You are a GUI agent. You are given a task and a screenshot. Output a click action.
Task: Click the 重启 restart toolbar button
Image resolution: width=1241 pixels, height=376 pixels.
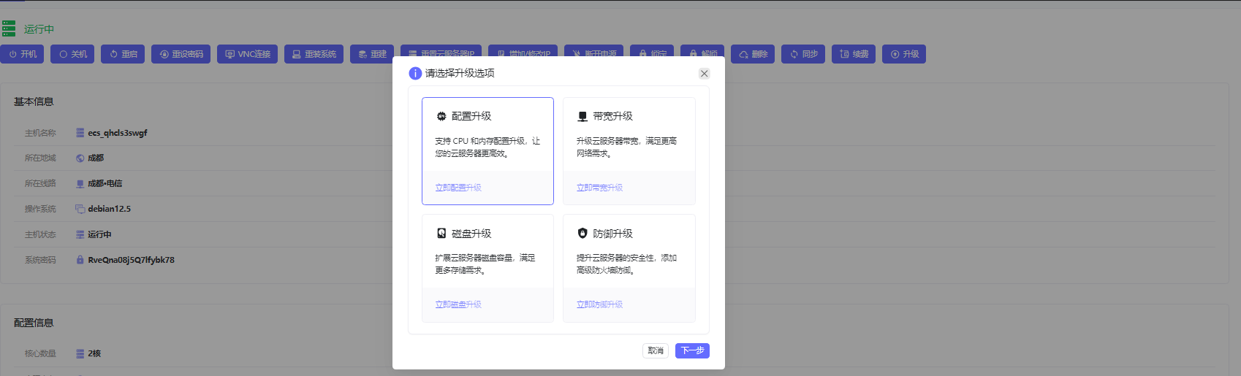point(123,54)
